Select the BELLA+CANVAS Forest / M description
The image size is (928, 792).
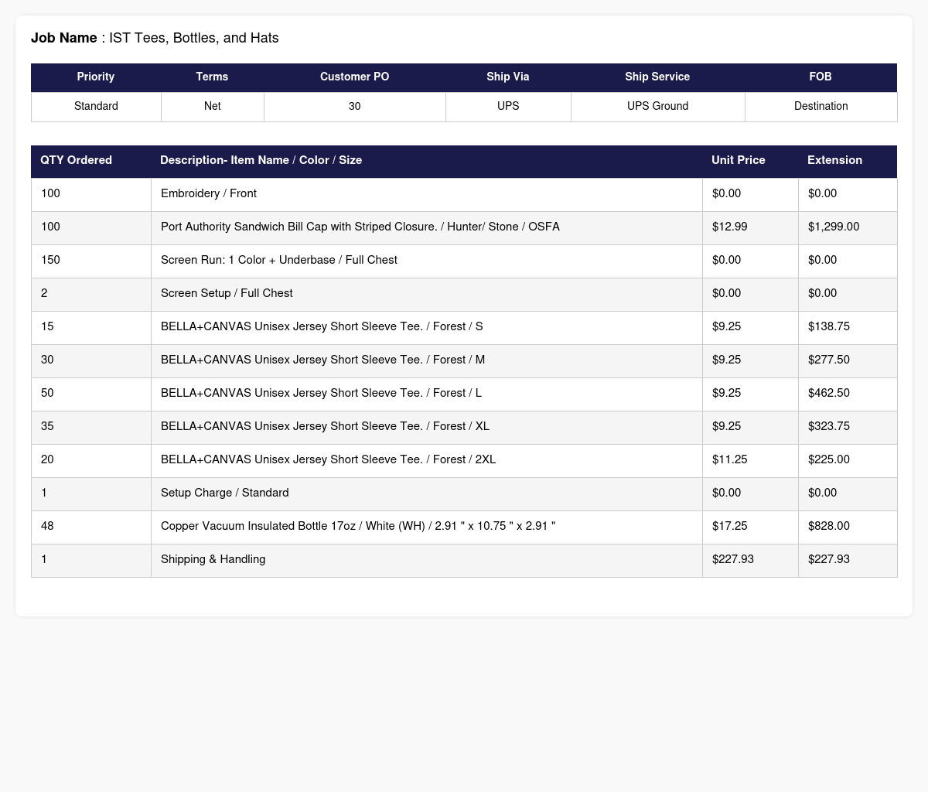coord(323,360)
